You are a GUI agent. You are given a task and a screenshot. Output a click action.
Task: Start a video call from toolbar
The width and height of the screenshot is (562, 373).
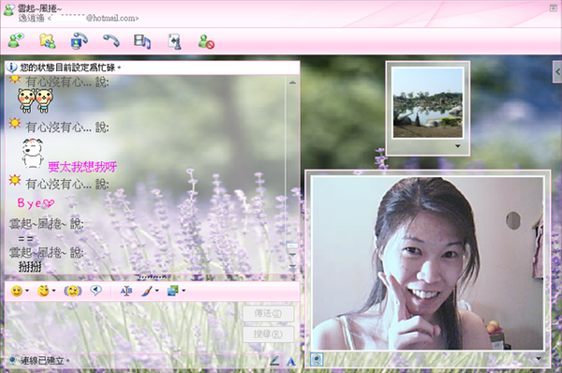tap(79, 41)
